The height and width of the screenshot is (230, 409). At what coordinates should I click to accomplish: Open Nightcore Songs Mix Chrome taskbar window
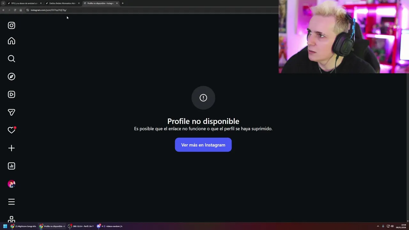coord(24,226)
